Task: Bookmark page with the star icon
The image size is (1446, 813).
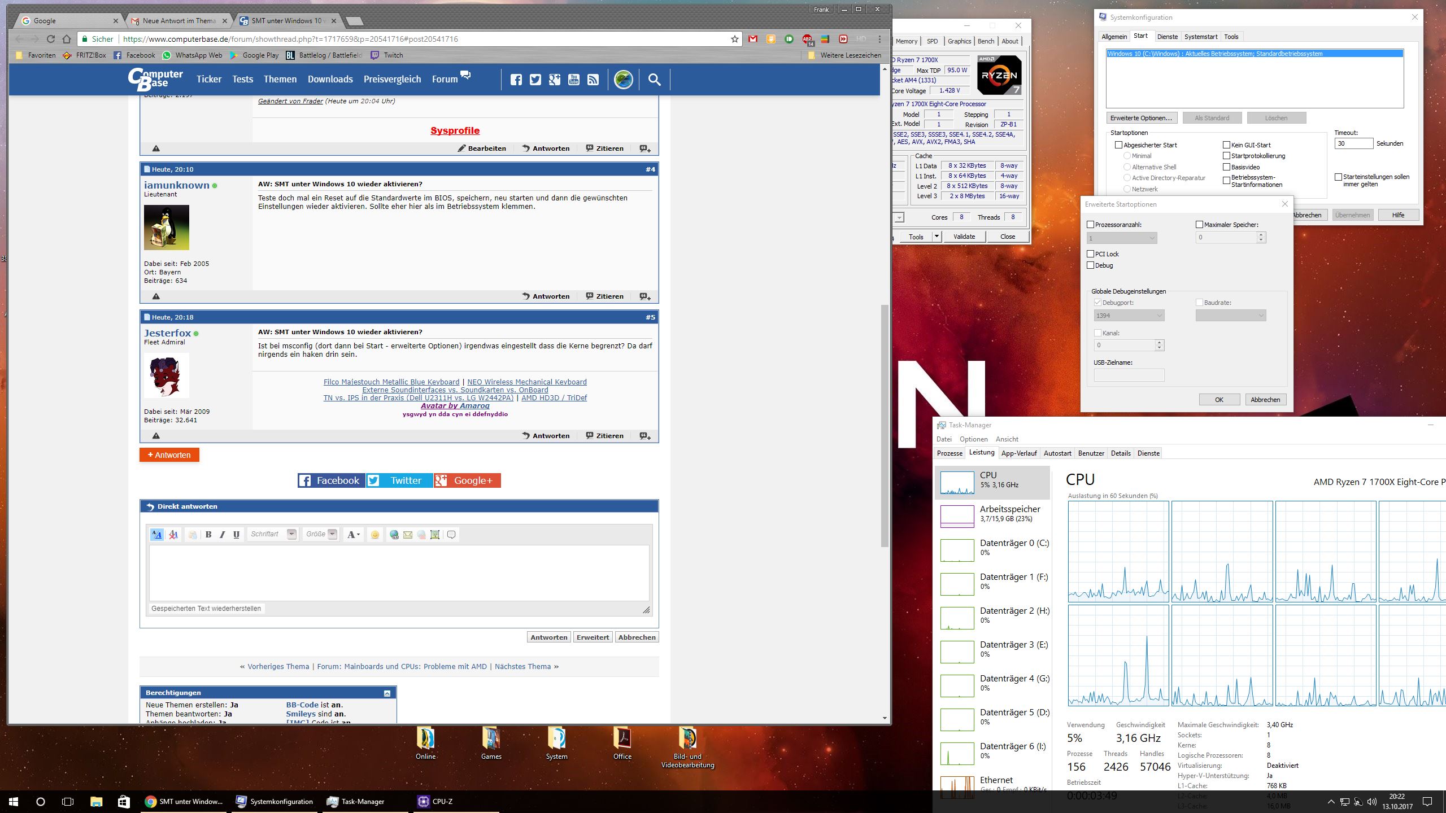Action: [734, 39]
